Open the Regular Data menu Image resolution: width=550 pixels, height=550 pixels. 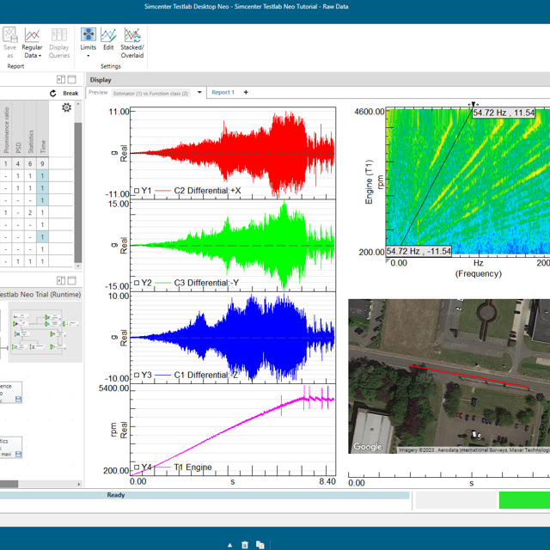tap(32, 42)
